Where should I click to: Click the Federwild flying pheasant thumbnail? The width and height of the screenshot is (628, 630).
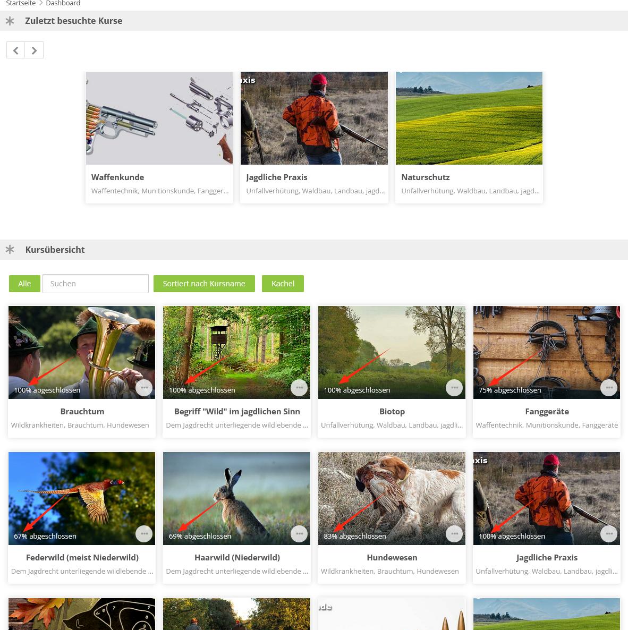click(x=82, y=499)
